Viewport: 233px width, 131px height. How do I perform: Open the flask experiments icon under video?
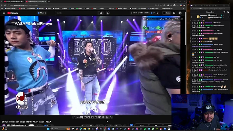[x=107, y=117]
